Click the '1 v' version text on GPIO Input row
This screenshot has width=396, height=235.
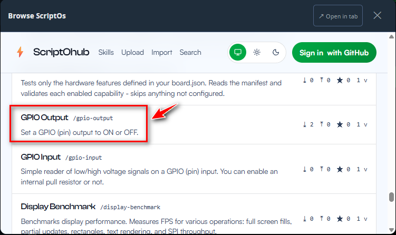pyautogui.click(x=362, y=169)
